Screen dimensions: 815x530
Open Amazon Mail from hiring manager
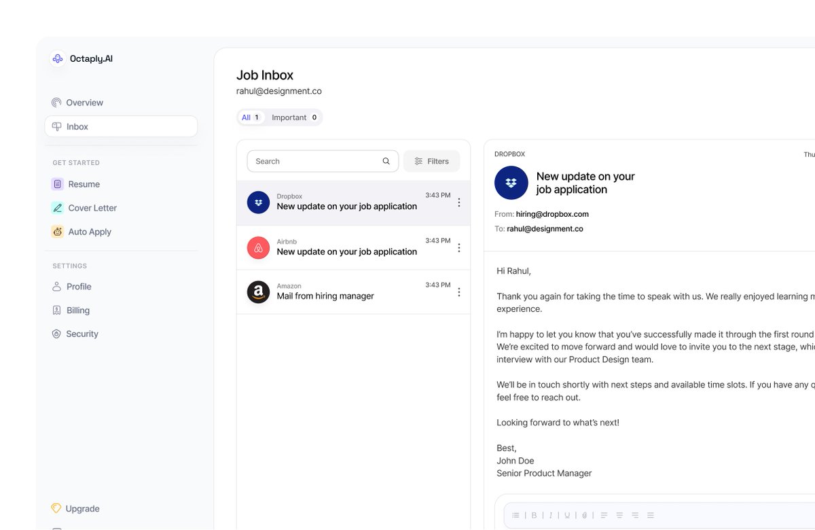353,292
